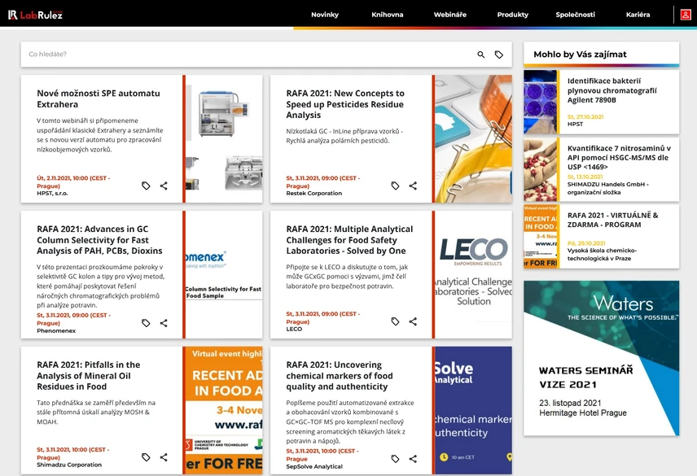This screenshot has height=476, width=697.
Task: Open the Produkty menu
Action: [511, 14]
